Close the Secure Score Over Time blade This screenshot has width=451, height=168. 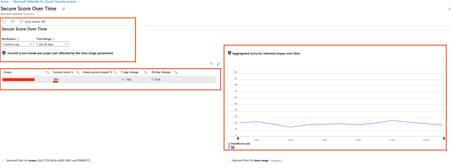449,9
